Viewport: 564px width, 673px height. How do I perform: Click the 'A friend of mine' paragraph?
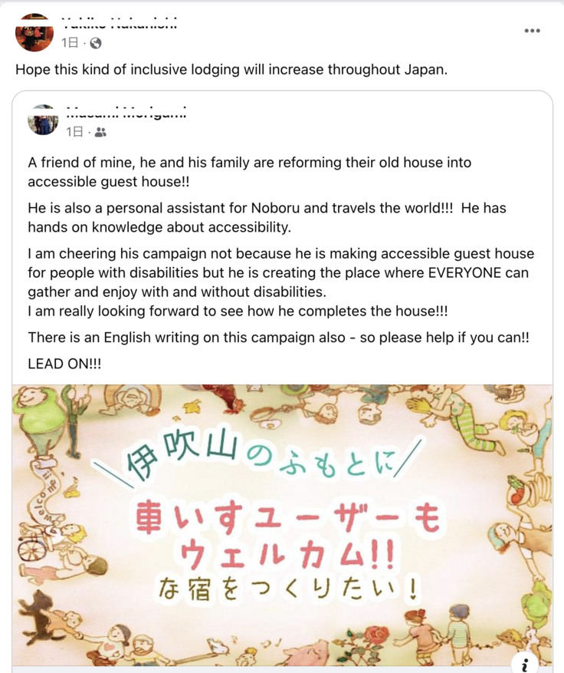coord(250,172)
